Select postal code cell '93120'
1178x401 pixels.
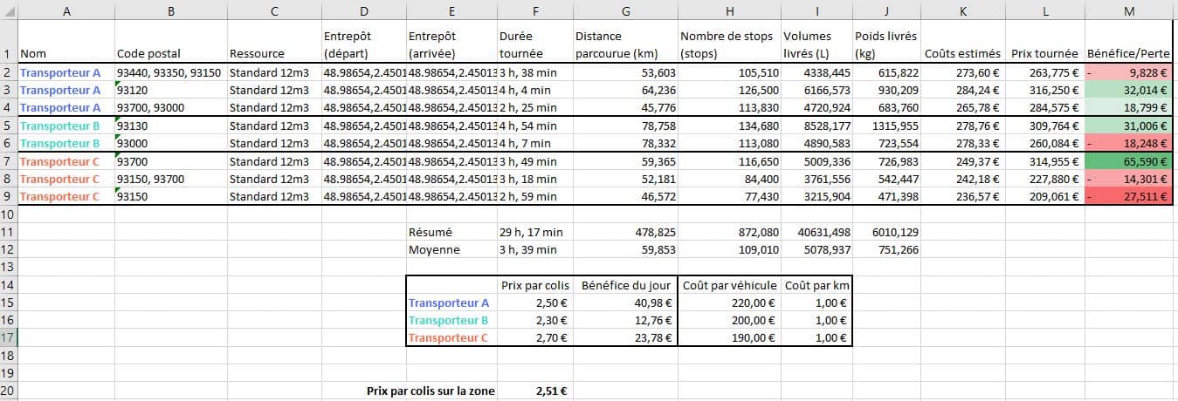(x=170, y=90)
